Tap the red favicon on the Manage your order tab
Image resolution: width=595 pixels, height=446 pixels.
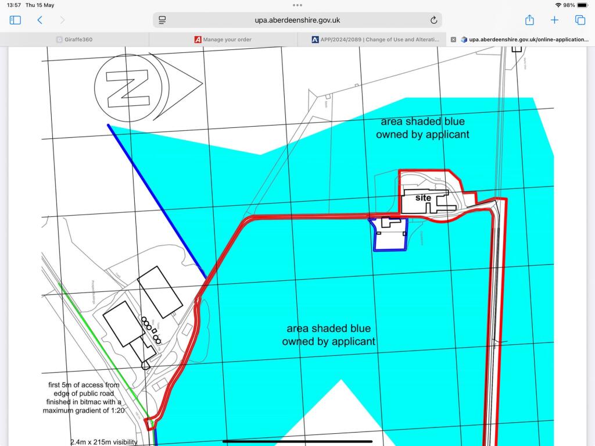(198, 39)
